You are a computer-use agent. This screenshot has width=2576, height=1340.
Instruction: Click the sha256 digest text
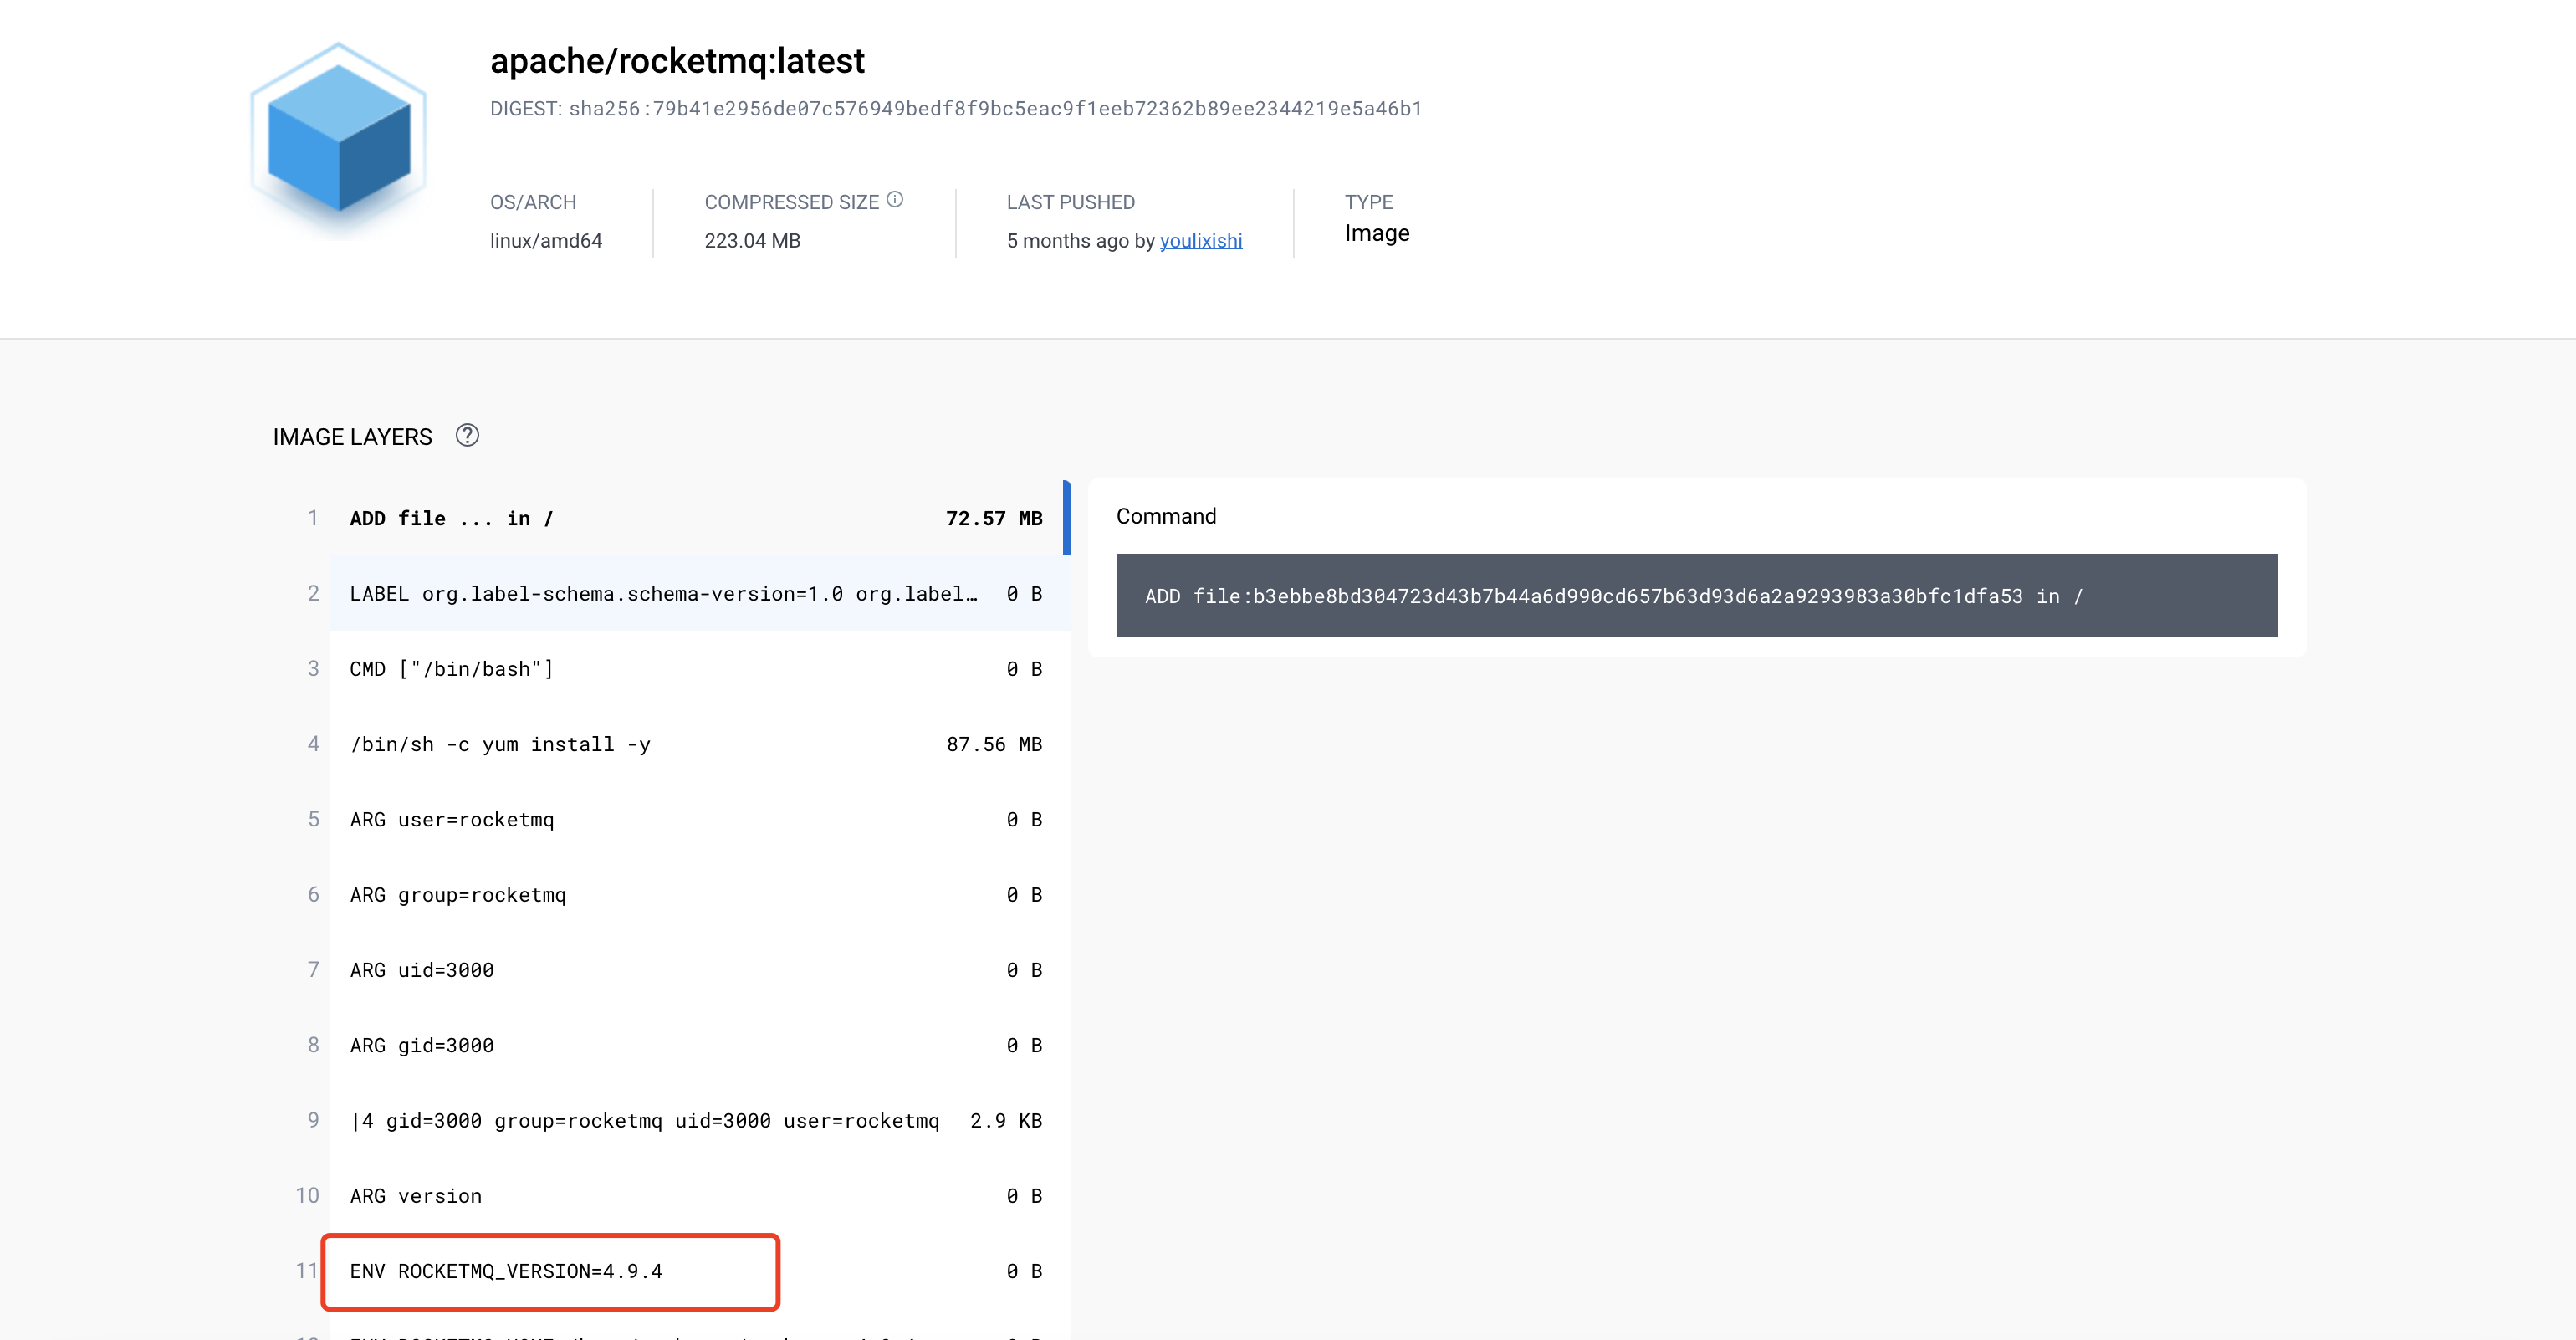[x=994, y=109]
